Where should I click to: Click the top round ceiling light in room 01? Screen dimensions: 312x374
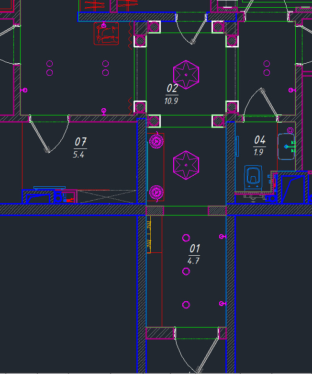186,238
